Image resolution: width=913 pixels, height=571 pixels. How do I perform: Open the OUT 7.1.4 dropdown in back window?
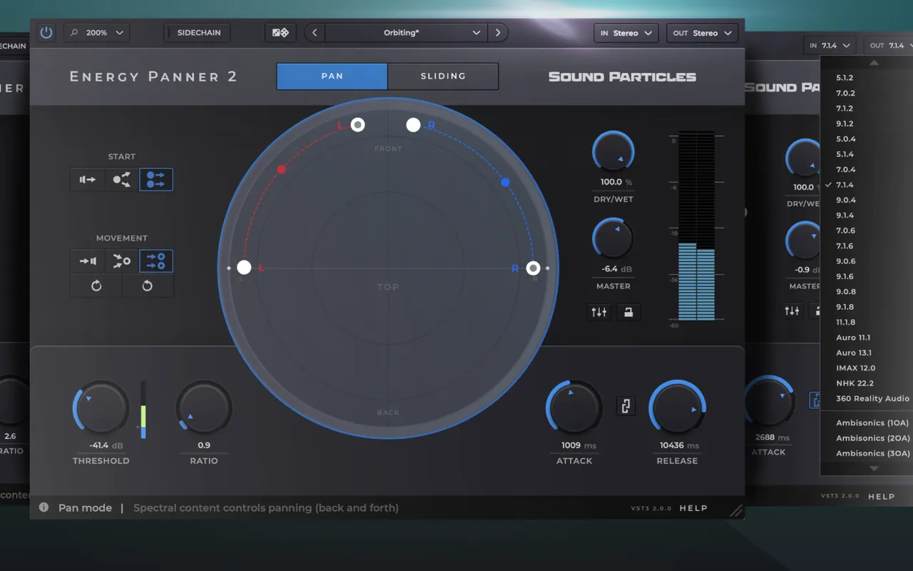click(x=888, y=45)
